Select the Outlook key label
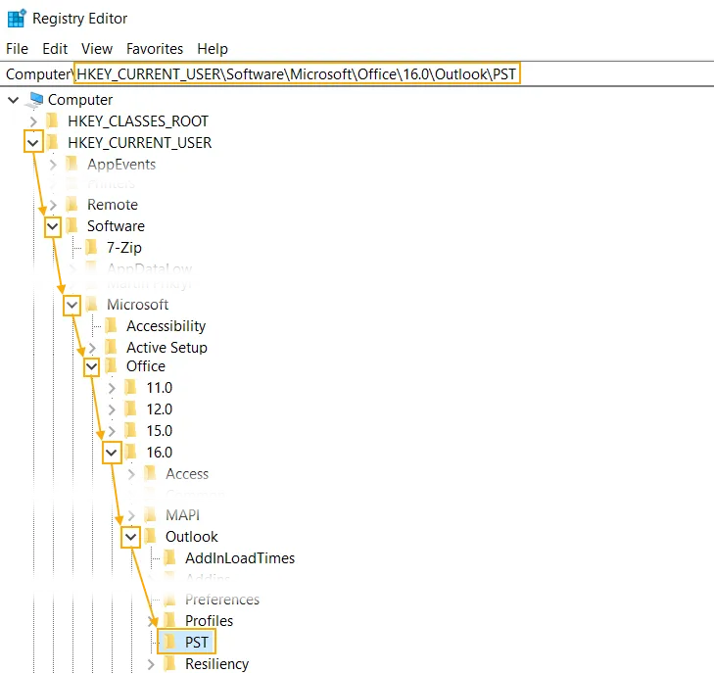Image resolution: width=714 pixels, height=673 pixels. (192, 537)
